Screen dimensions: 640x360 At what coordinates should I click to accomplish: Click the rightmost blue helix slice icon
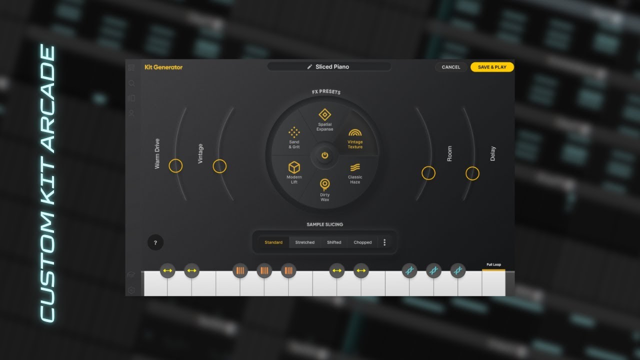pos(458,270)
